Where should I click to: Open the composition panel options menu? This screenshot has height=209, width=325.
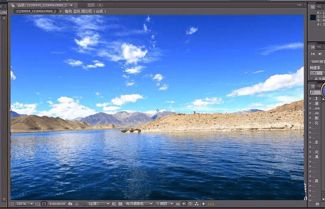point(299,5)
